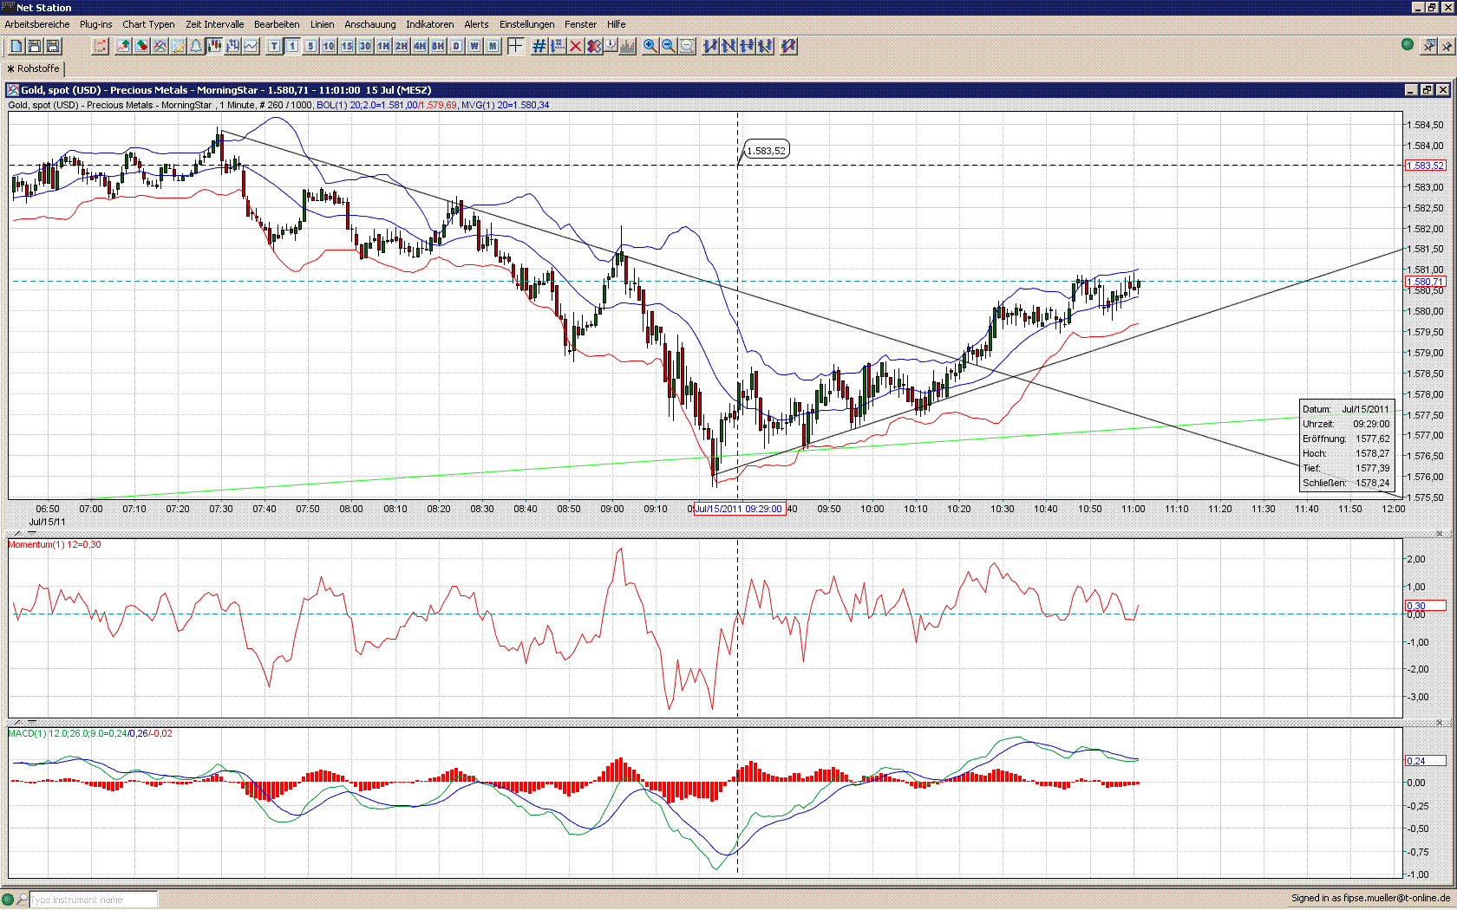Click the 1.583,52 price label on axis

(x=1425, y=166)
